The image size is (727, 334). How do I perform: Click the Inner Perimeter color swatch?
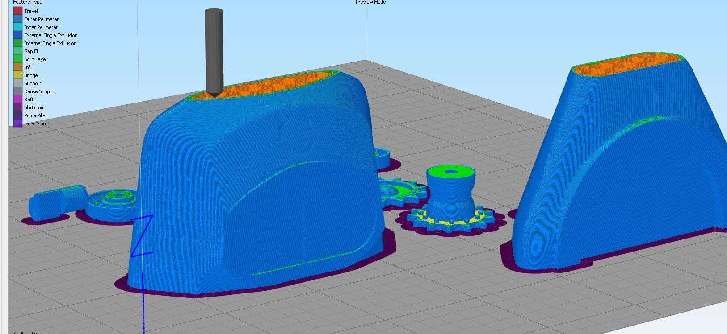pyautogui.click(x=18, y=27)
